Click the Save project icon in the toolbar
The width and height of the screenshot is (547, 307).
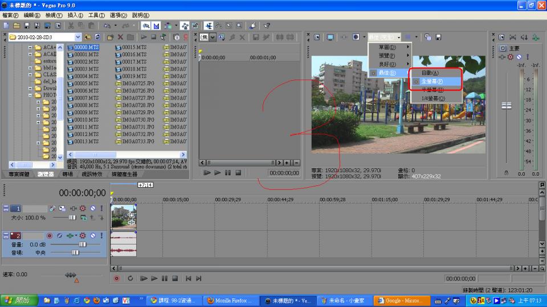(27, 26)
